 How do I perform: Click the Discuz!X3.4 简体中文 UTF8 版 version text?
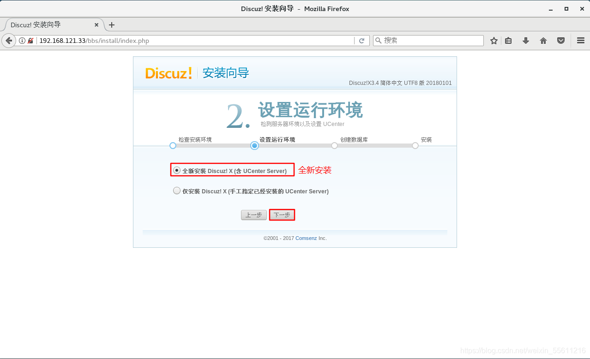click(x=400, y=83)
